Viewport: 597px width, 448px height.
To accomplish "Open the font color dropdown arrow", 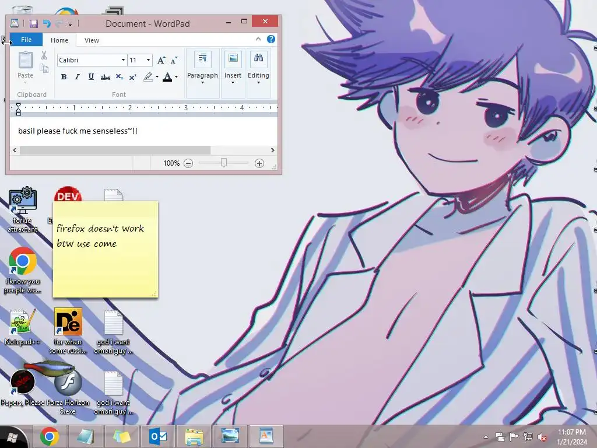I will [176, 77].
